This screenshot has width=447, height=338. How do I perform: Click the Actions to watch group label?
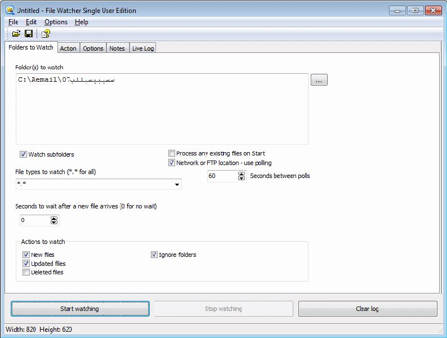[43, 242]
